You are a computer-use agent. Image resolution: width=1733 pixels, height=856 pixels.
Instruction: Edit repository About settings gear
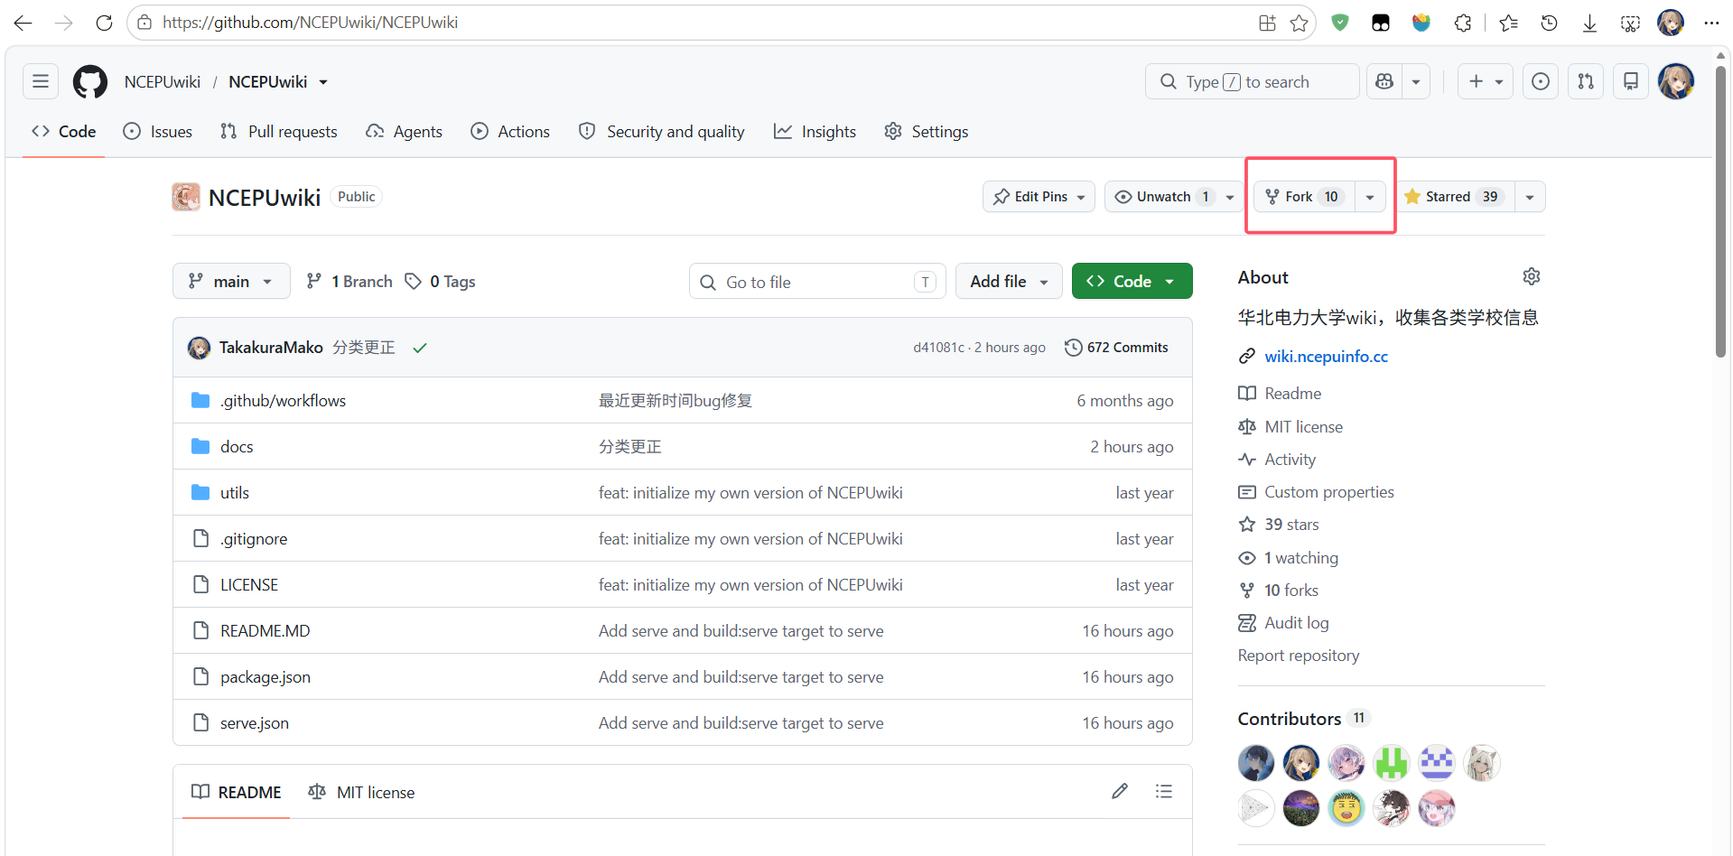pyautogui.click(x=1531, y=276)
